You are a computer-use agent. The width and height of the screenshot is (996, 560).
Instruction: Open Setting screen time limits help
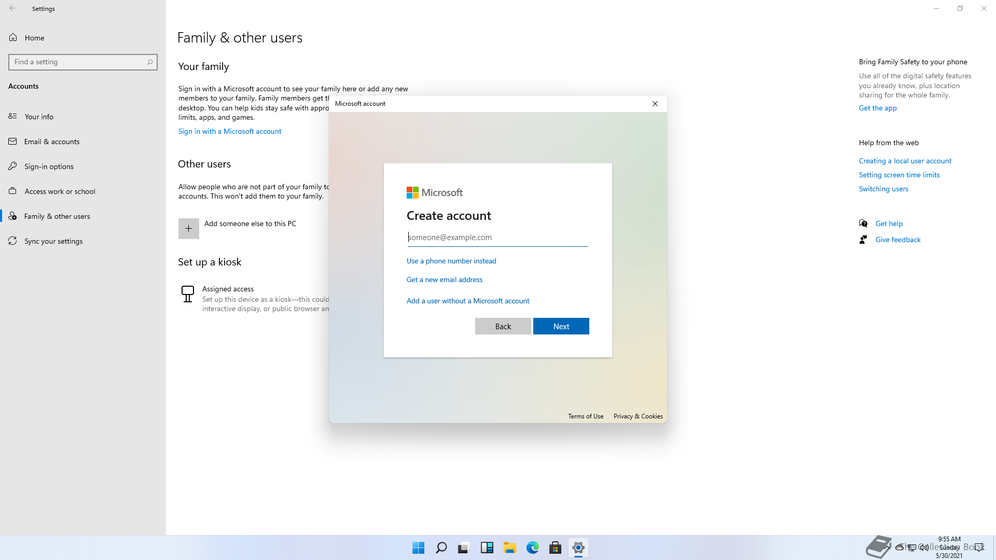coord(899,175)
